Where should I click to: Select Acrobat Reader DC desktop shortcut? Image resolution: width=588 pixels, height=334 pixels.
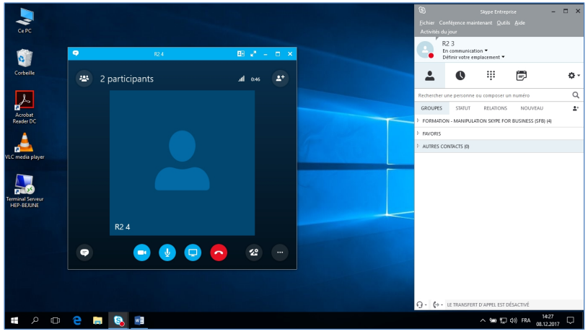tap(25, 107)
